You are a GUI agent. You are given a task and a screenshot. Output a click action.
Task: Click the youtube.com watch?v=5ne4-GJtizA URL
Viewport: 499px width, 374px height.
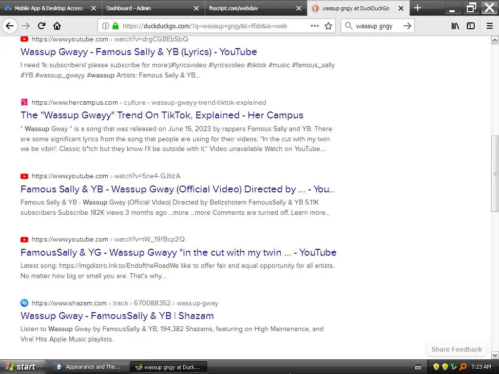point(106,176)
